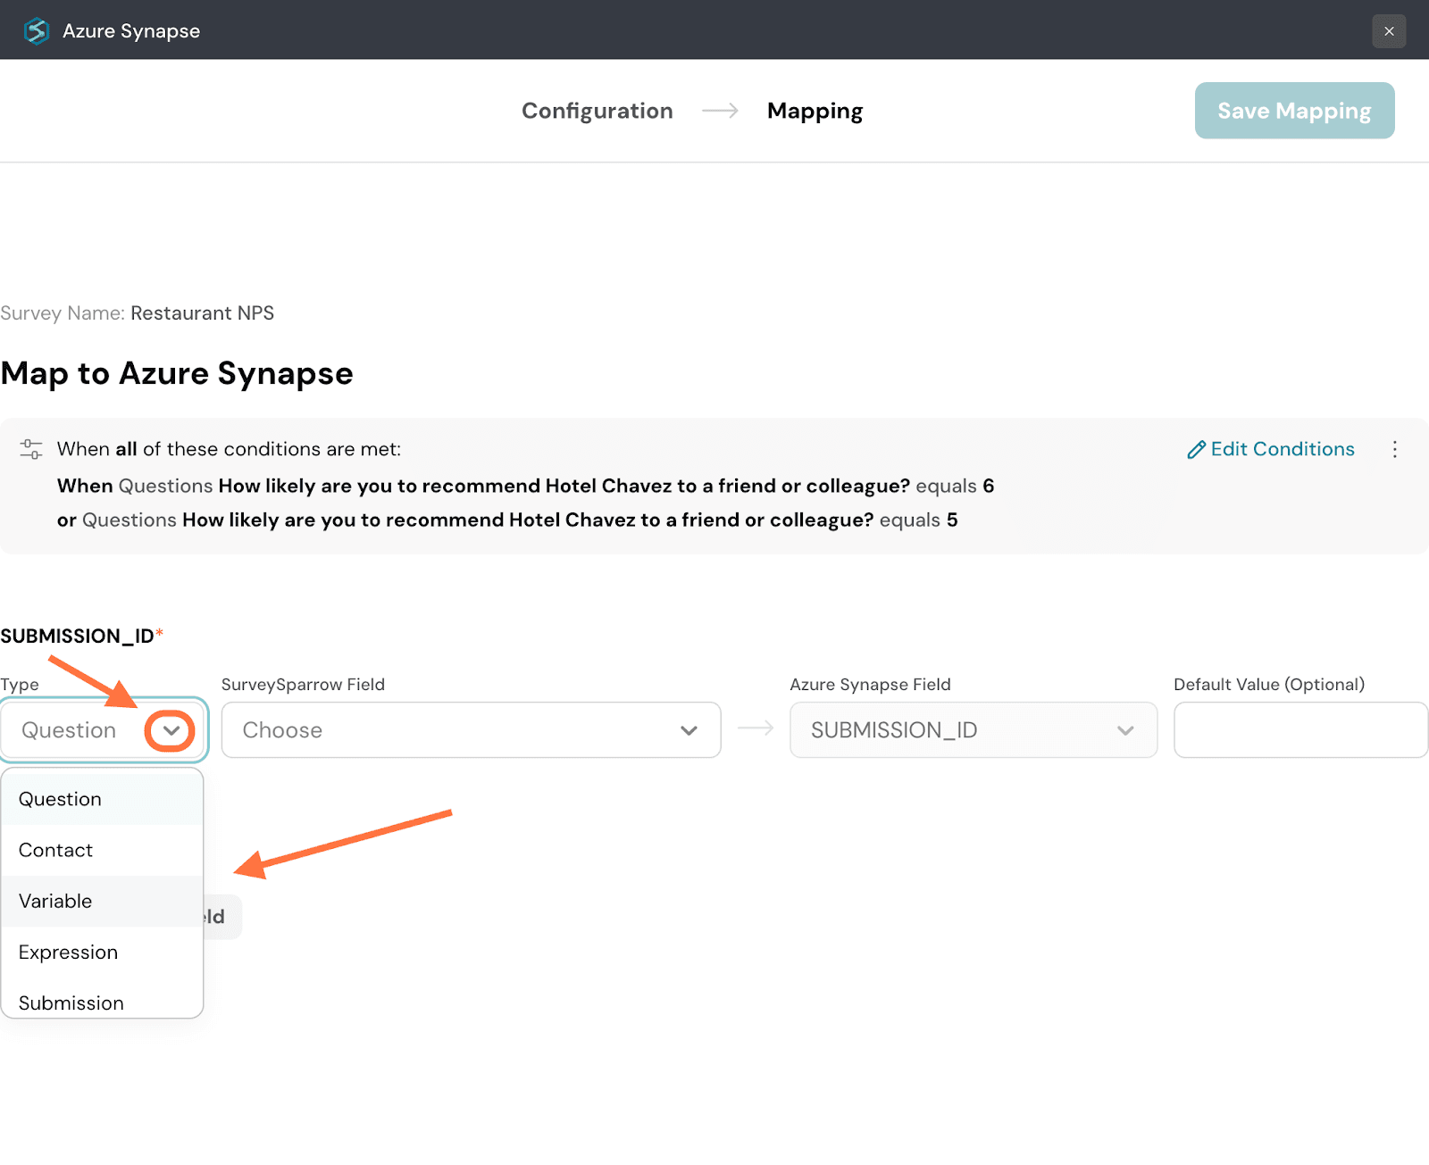Focus the Default Value (Optional) input
The width and height of the screenshot is (1429, 1165).
point(1299,730)
